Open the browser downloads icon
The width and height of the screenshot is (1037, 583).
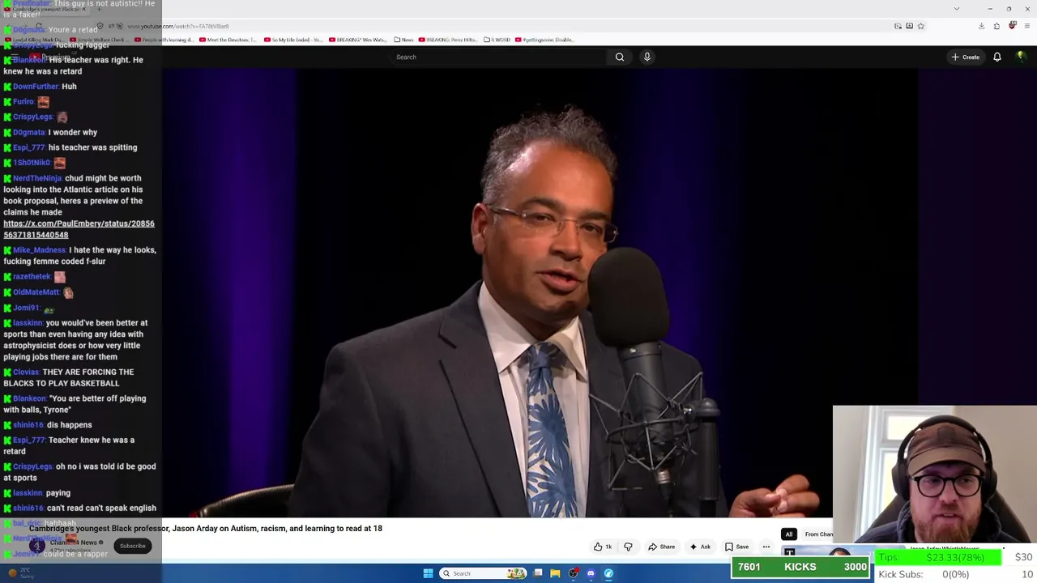tap(981, 26)
